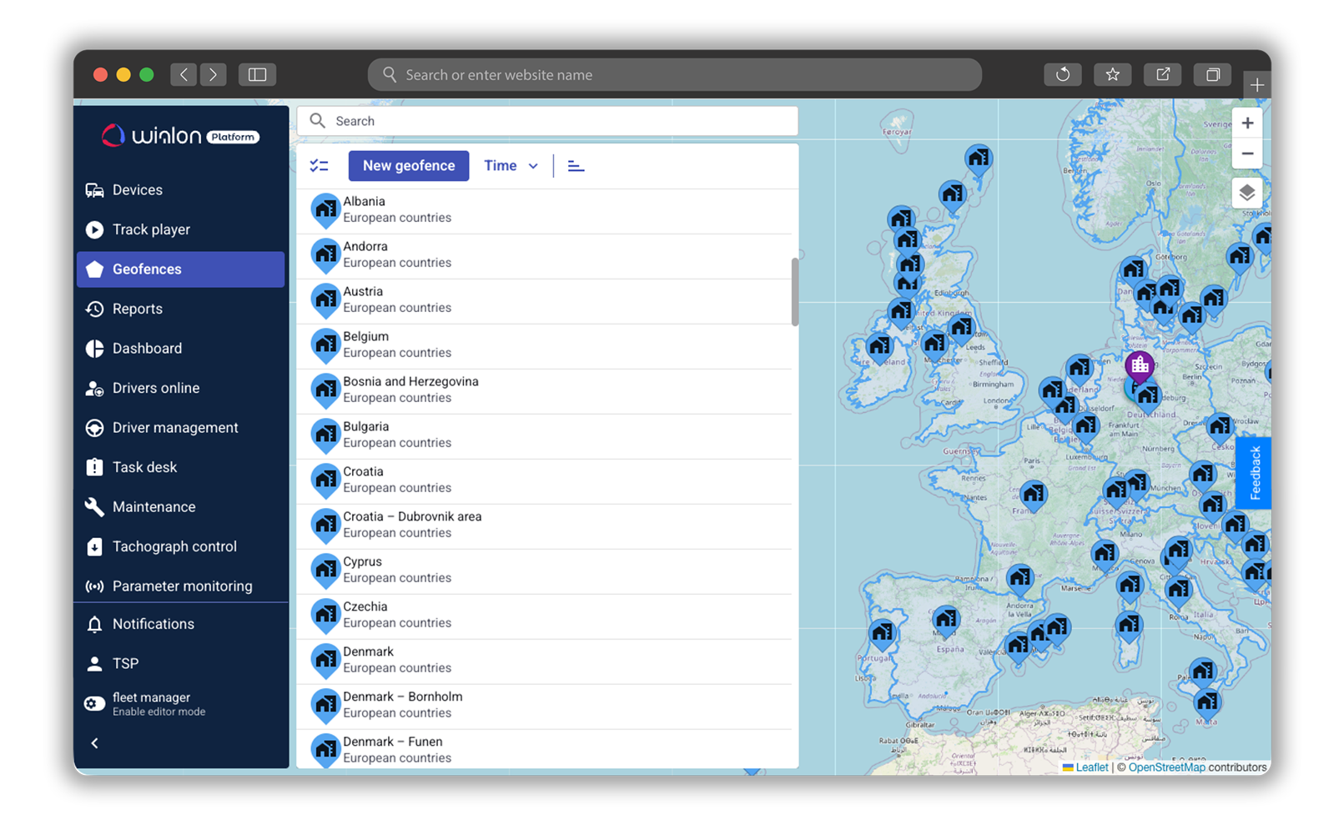
Task: Click the browser address bar
Action: pyautogui.click(x=675, y=75)
